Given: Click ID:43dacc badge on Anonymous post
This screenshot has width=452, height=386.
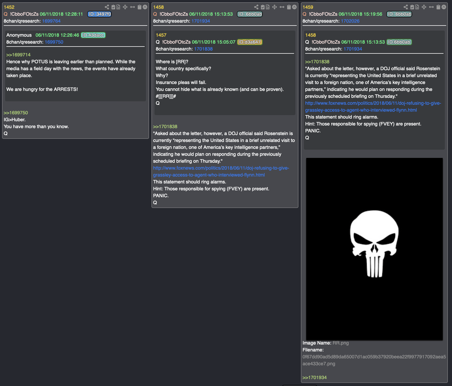Looking at the screenshot, I should coord(93,35).
